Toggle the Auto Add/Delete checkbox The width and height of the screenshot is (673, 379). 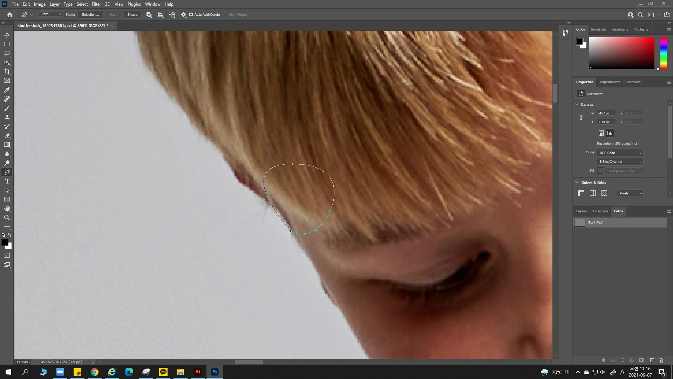coord(191,15)
